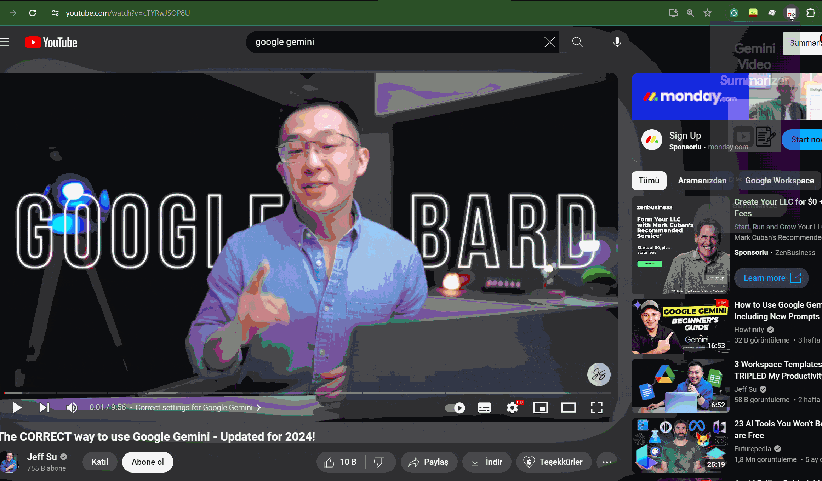Image resolution: width=822 pixels, height=481 pixels.
Task: Click the Paylaş share button
Action: click(x=429, y=462)
